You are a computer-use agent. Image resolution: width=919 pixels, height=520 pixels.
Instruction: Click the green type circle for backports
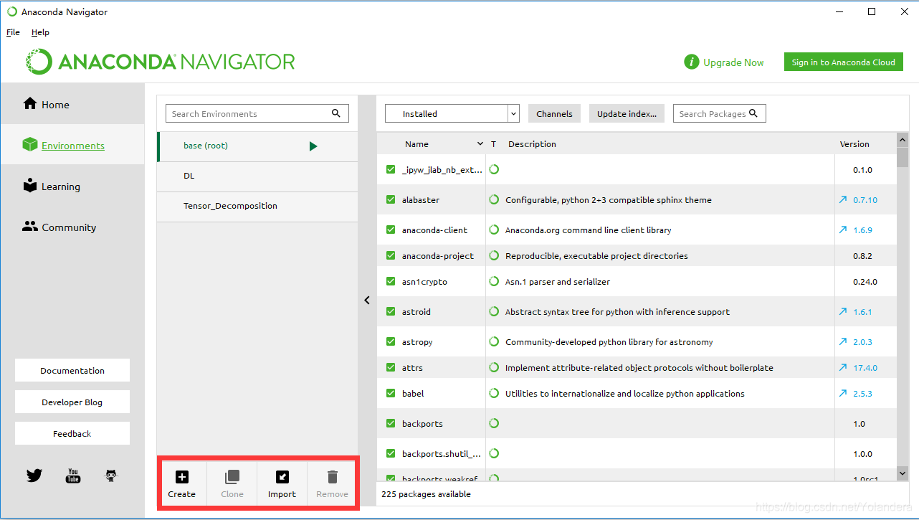point(494,424)
